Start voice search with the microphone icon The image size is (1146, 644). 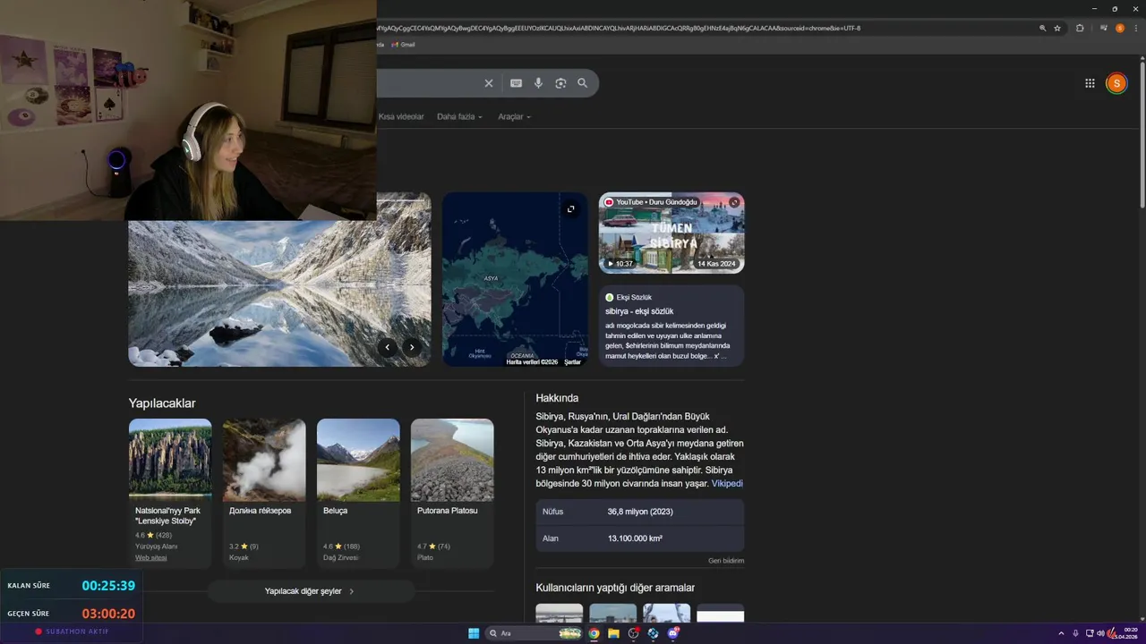pyautogui.click(x=538, y=83)
